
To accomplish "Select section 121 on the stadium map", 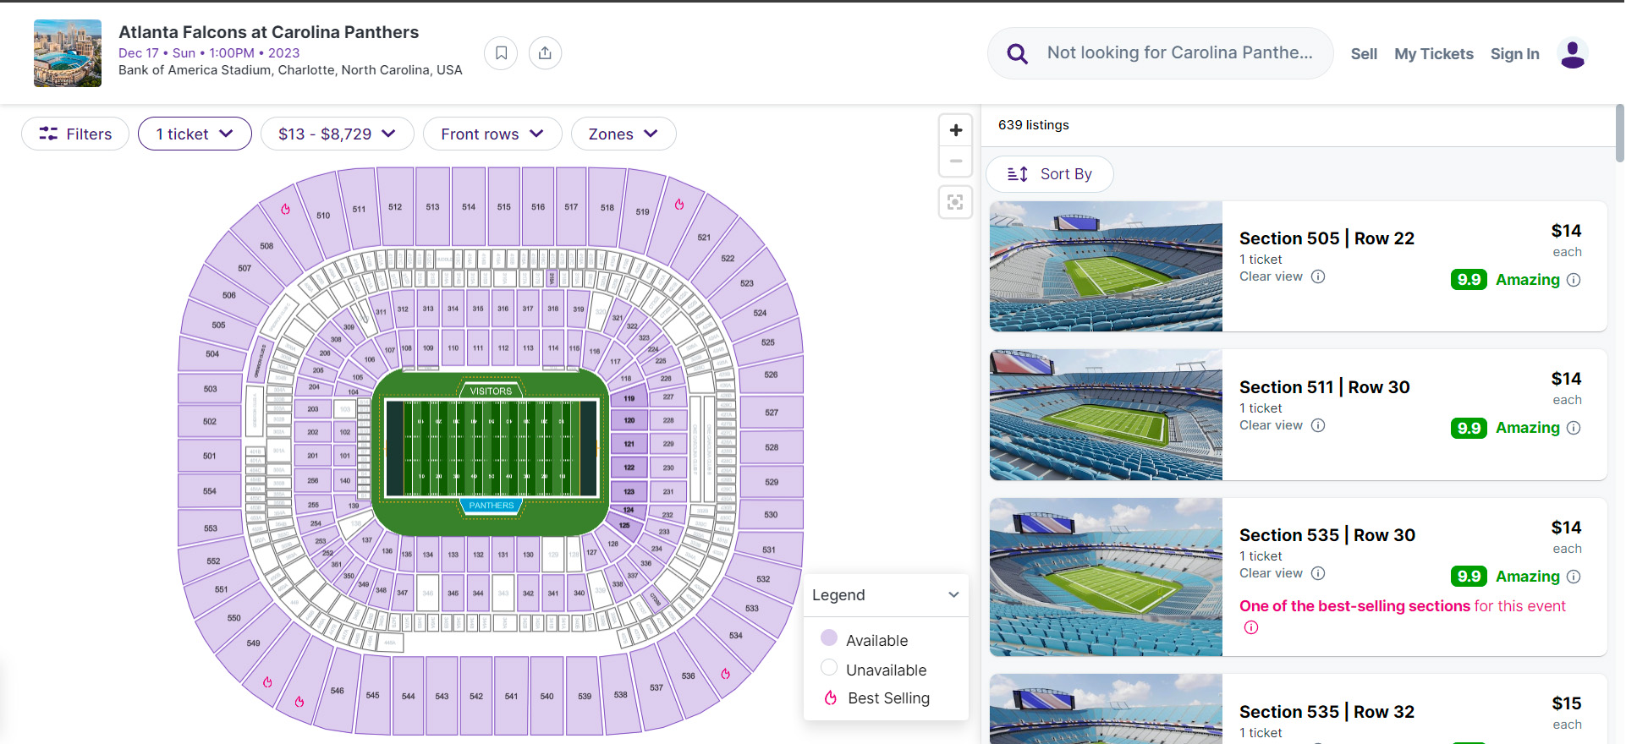I will (629, 444).
